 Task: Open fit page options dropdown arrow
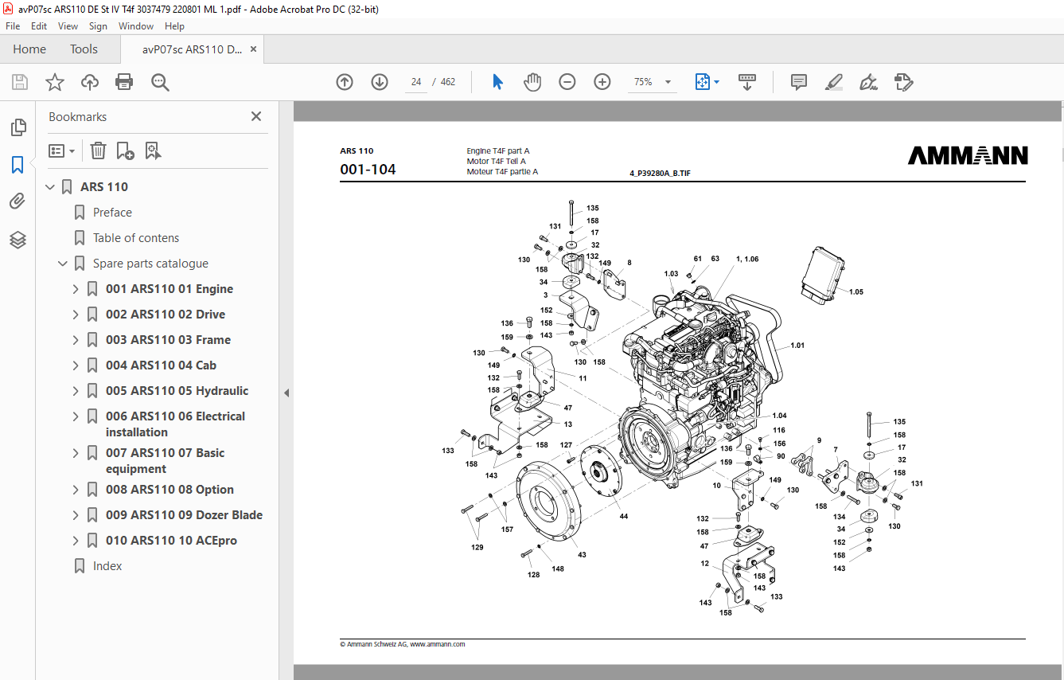coord(717,82)
